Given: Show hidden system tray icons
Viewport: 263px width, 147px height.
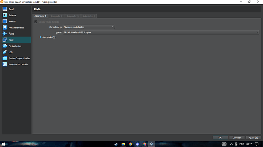Looking at the screenshot, I should coord(231,144).
